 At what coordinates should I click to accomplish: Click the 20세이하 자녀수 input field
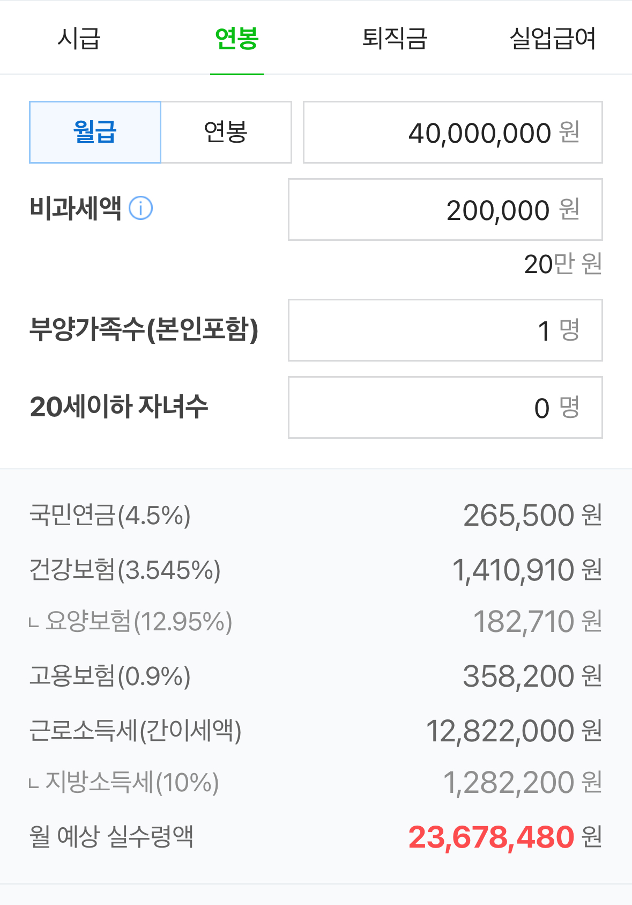click(445, 407)
